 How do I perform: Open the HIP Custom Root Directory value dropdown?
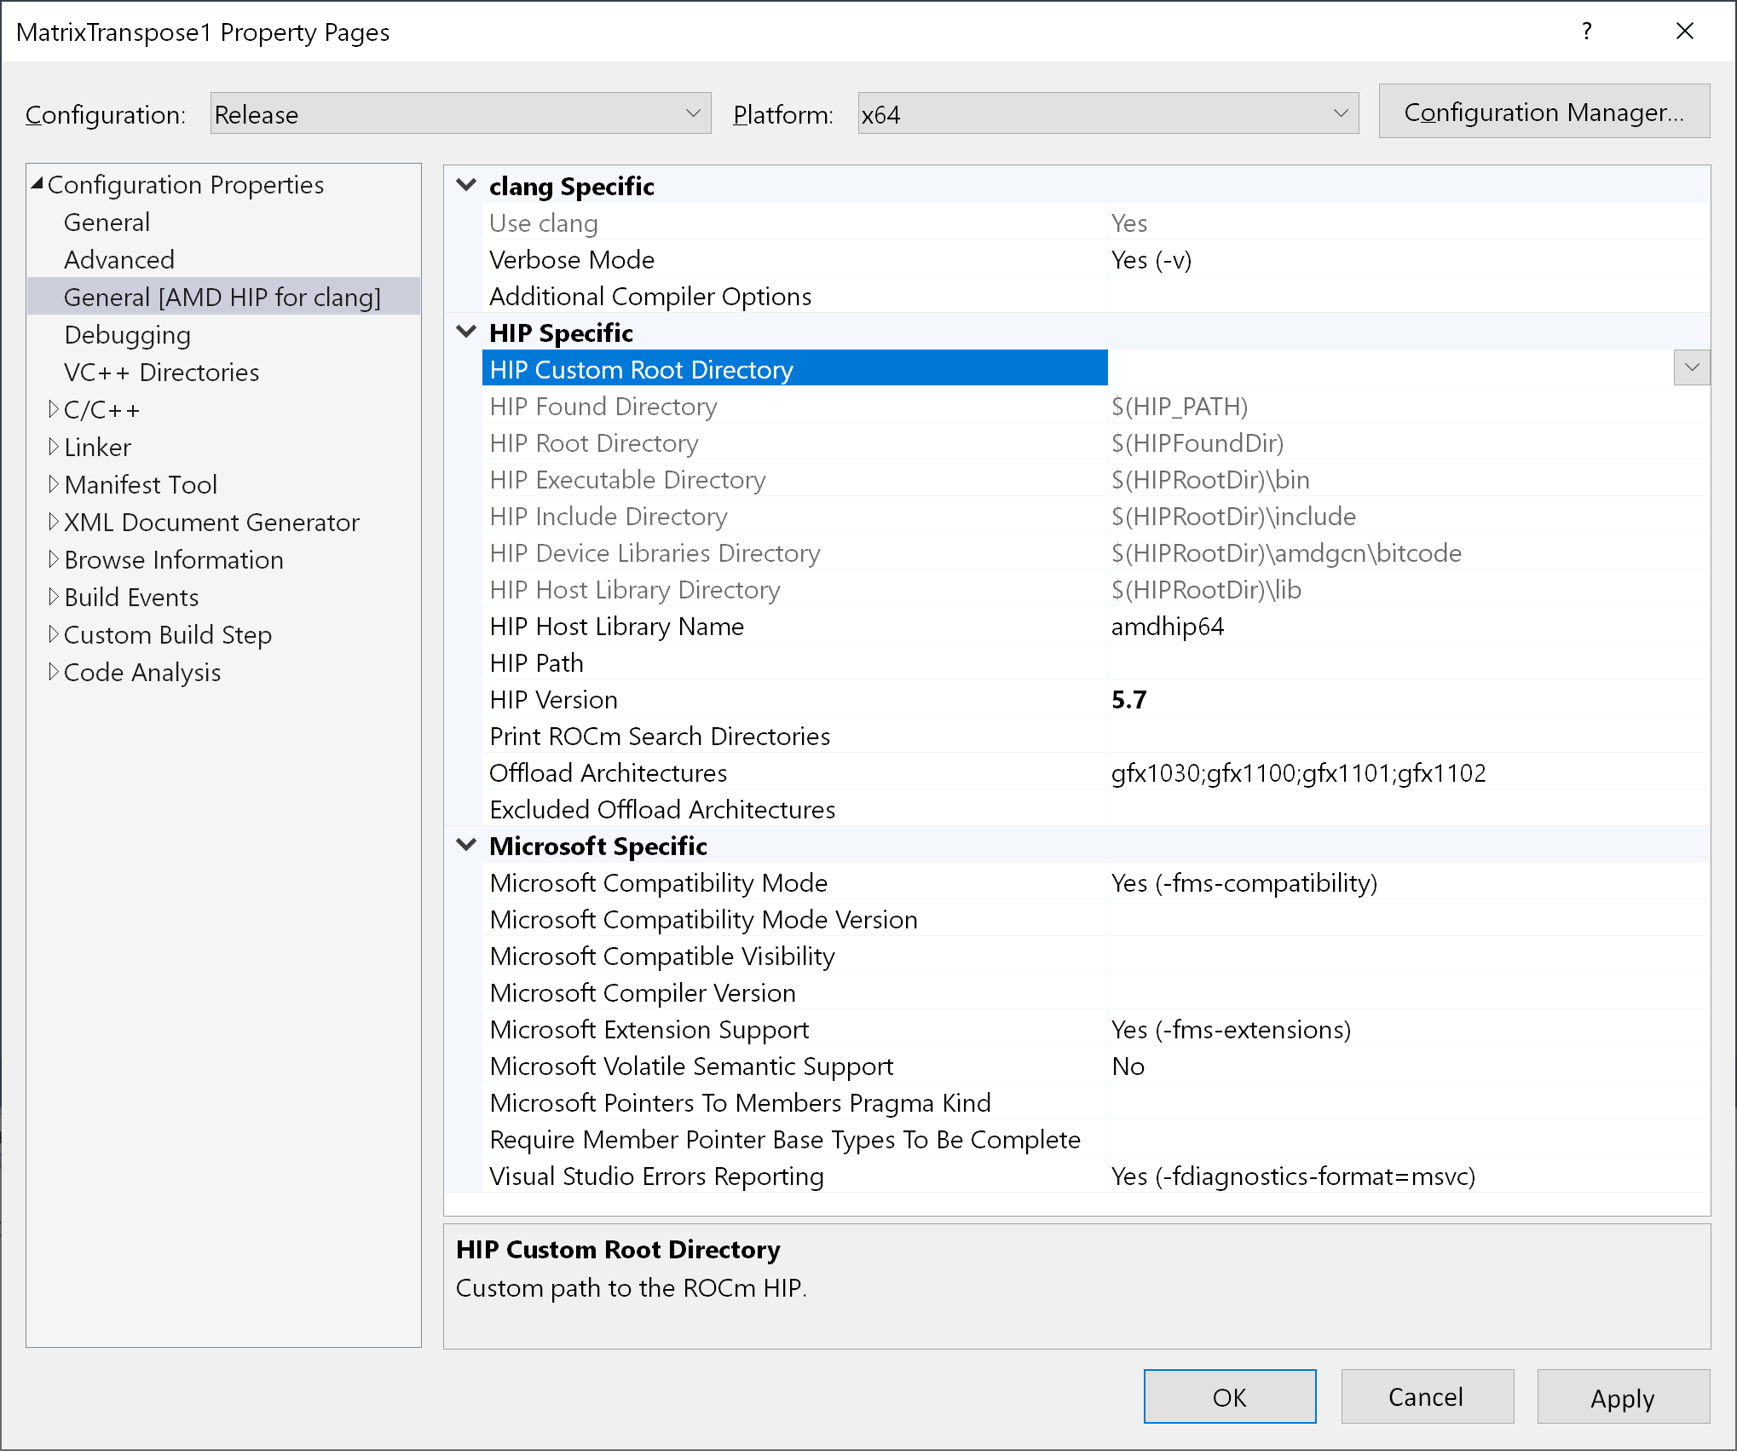[1691, 368]
